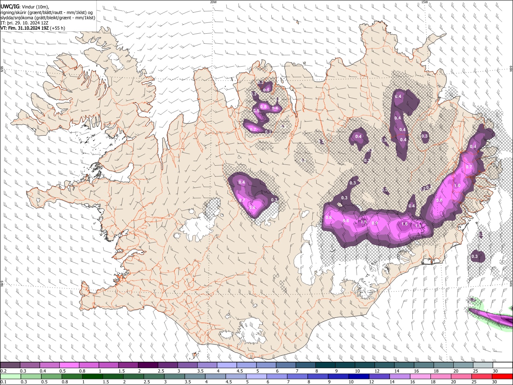513x385 pixels.
Task: Click the UWC/IG title text
Action: coord(10,7)
